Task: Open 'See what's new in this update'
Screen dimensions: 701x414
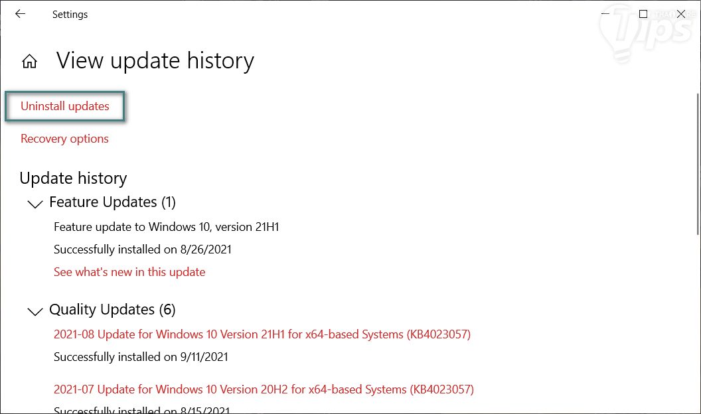Action: (x=129, y=272)
